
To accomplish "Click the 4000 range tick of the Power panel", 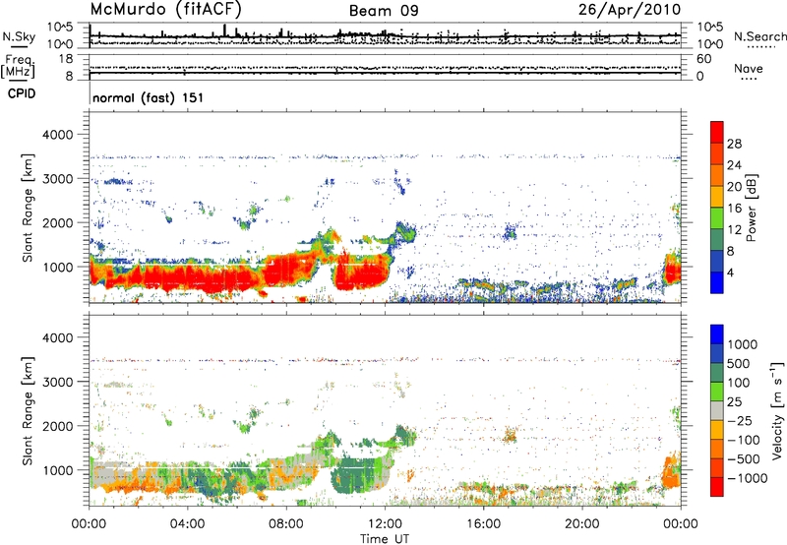I will [x=57, y=135].
